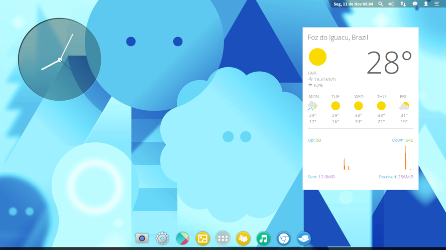
Task: Select the THU sunny forecast icon
Action: pos(381,106)
